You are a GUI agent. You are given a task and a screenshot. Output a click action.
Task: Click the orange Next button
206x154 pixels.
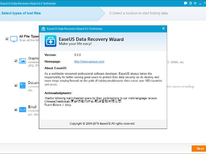point(199,149)
